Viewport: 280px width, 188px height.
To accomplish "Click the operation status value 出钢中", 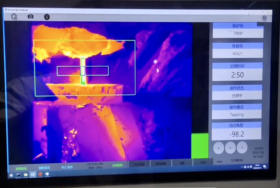I will coord(237,96).
